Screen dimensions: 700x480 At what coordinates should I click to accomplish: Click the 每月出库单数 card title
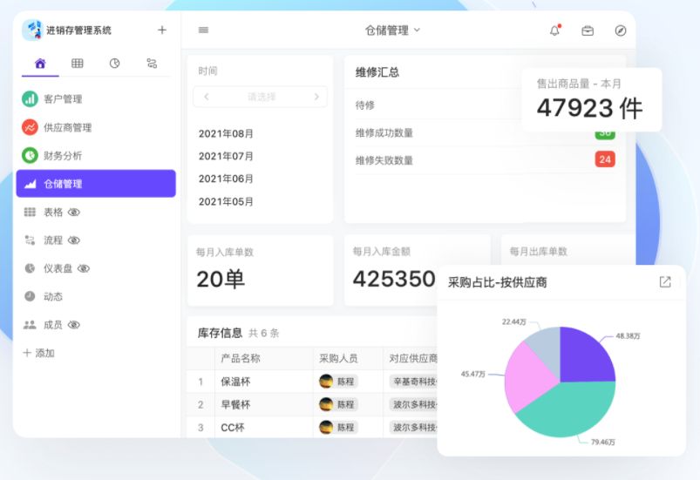pos(539,252)
